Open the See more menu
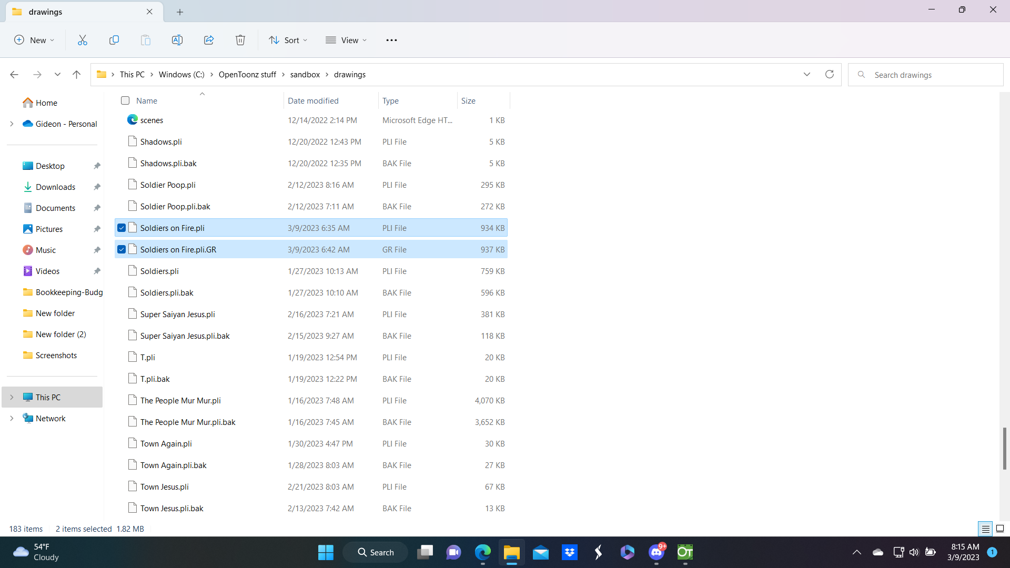Viewport: 1010px width, 568px height. pyautogui.click(x=391, y=39)
